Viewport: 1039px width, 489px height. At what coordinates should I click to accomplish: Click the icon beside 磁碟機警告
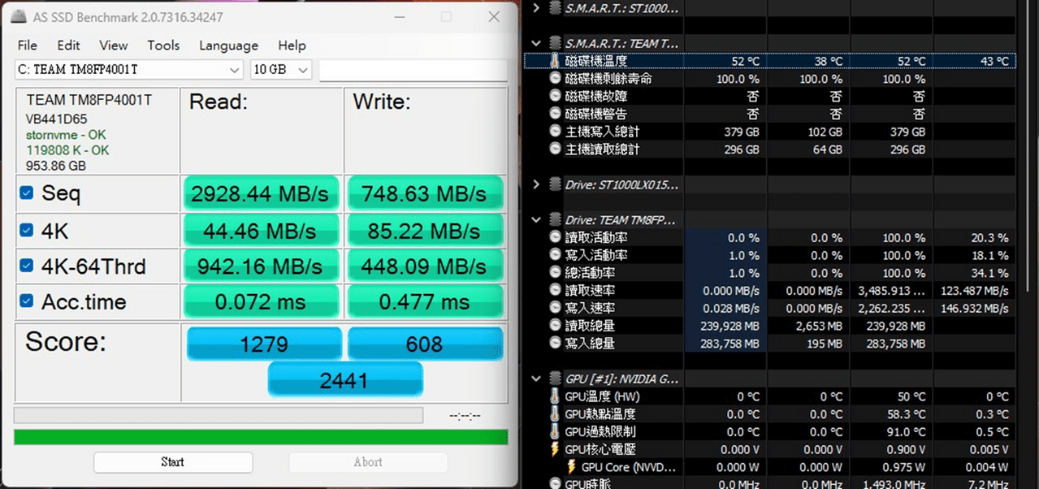pos(555,114)
